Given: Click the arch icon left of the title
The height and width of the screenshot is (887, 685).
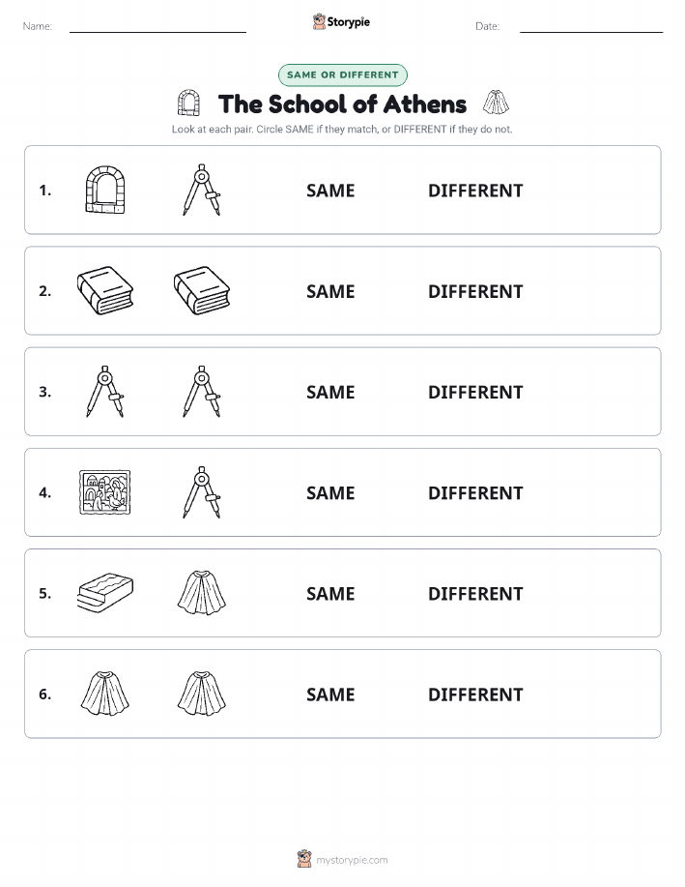Looking at the screenshot, I should tap(188, 103).
